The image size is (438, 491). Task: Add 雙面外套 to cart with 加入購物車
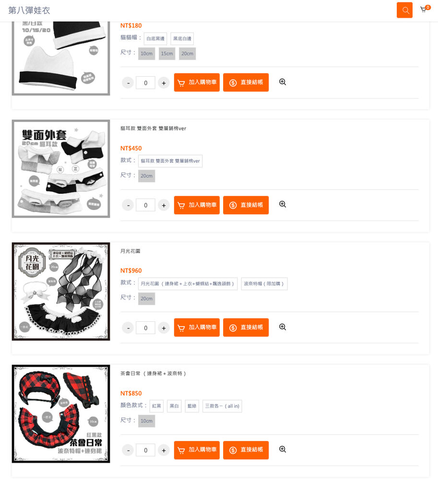197,205
